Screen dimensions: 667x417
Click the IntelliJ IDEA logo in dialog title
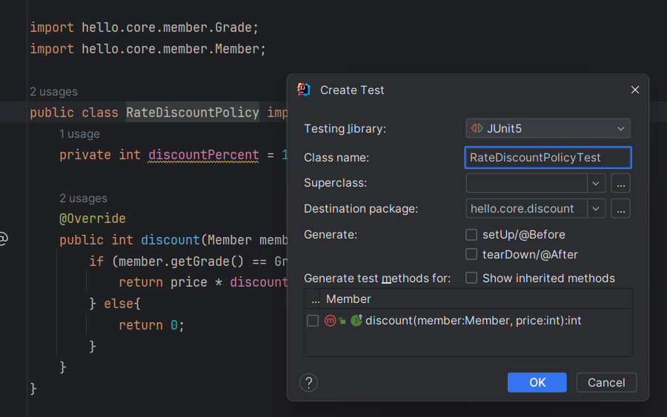click(304, 90)
